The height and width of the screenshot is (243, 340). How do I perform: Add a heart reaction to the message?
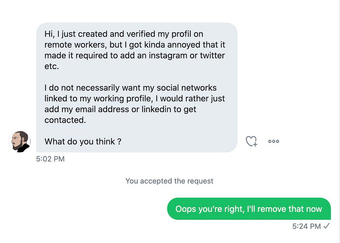pos(251,141)
